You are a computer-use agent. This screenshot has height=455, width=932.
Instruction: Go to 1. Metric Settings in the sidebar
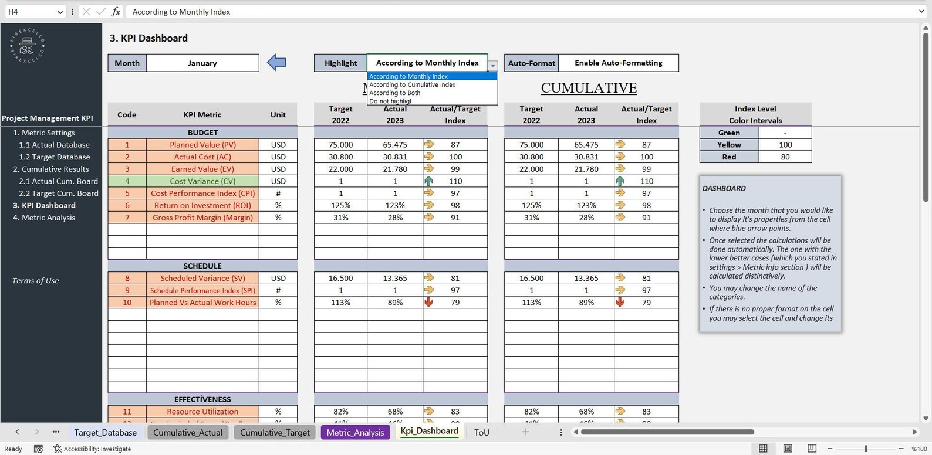click(x=44, y=133)
